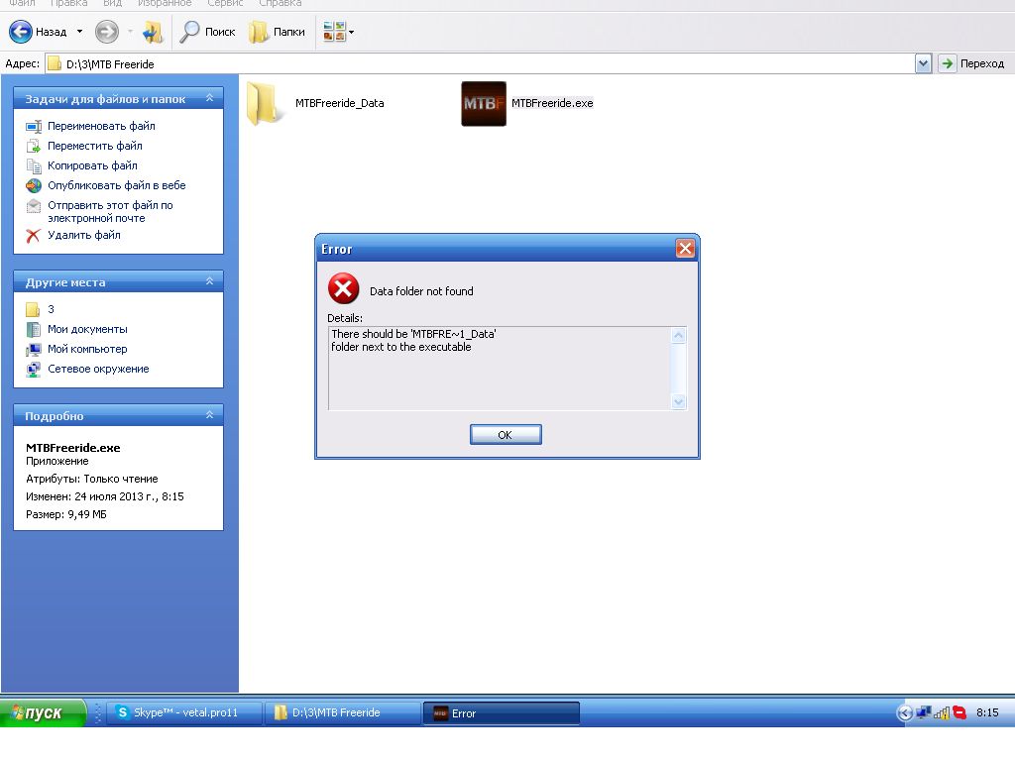Switch to Skype taskbar button
The height and width of the screenshot is (761, 1015).
[x=184, y=712]
